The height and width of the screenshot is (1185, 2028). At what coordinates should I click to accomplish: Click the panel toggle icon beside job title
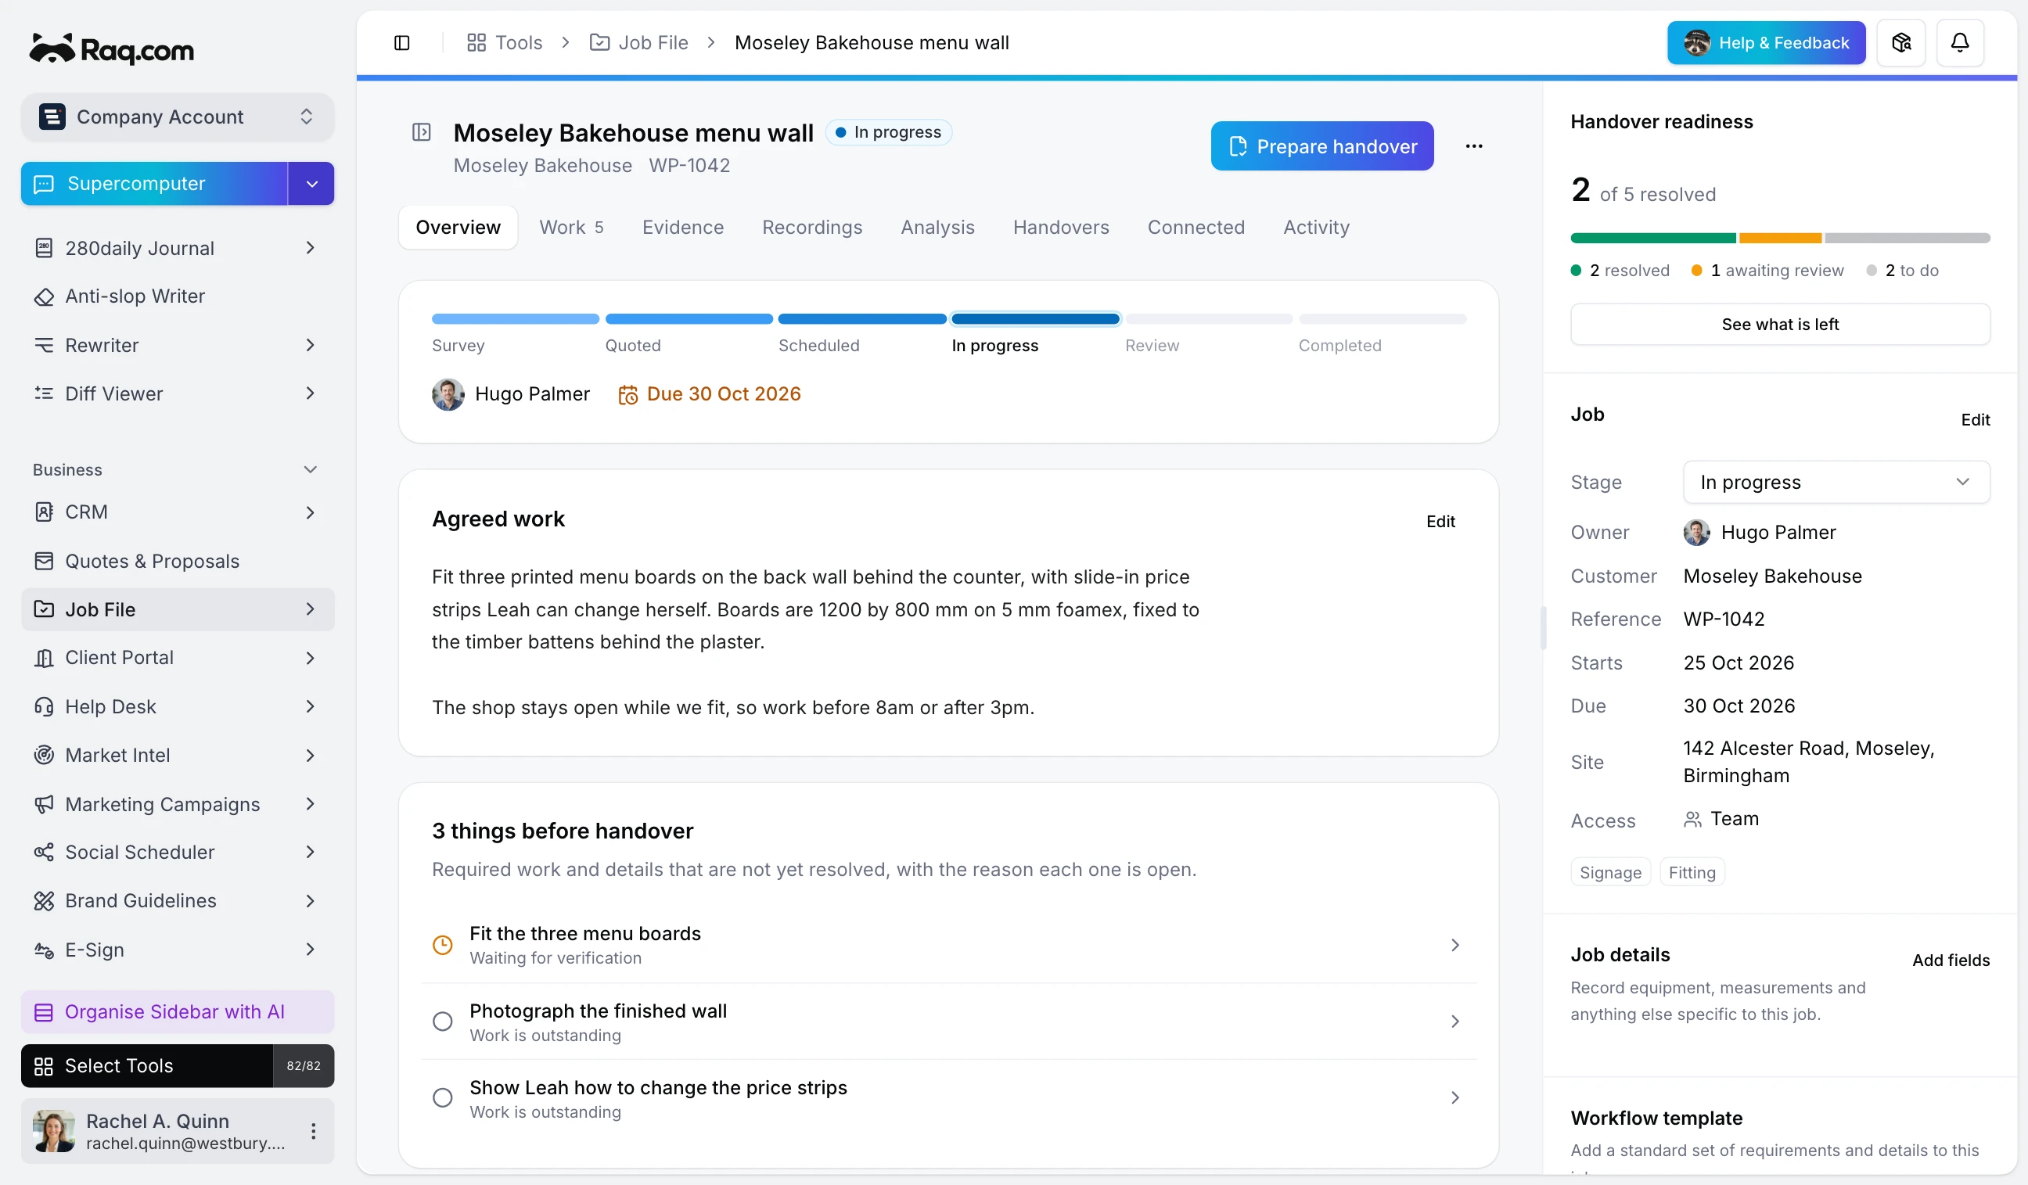(x=422, y=132)
